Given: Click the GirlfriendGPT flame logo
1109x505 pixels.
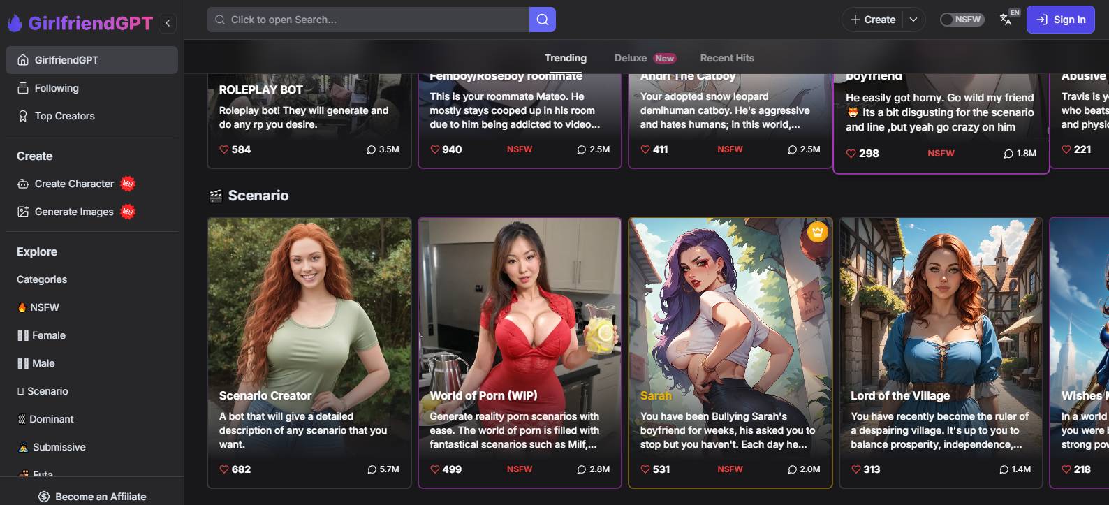Looking at the screenshot, I should coord(15,23).
